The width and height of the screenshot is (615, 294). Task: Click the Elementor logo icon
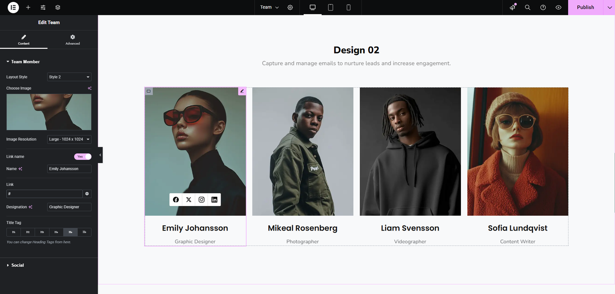(13, 7)
